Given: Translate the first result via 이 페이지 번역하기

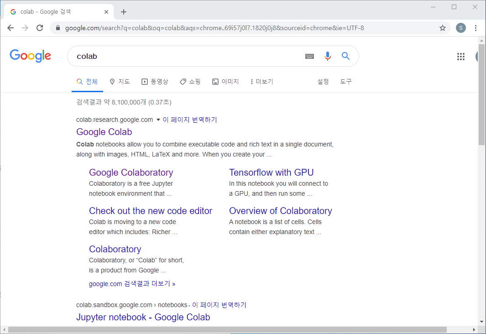Looking at the screenshot, I should [190, 120].
